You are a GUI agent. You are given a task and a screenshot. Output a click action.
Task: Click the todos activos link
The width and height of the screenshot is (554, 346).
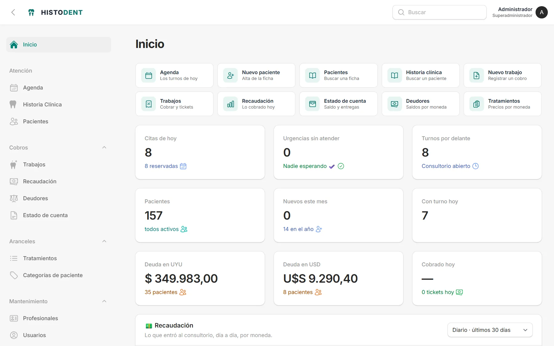point(166,229)
